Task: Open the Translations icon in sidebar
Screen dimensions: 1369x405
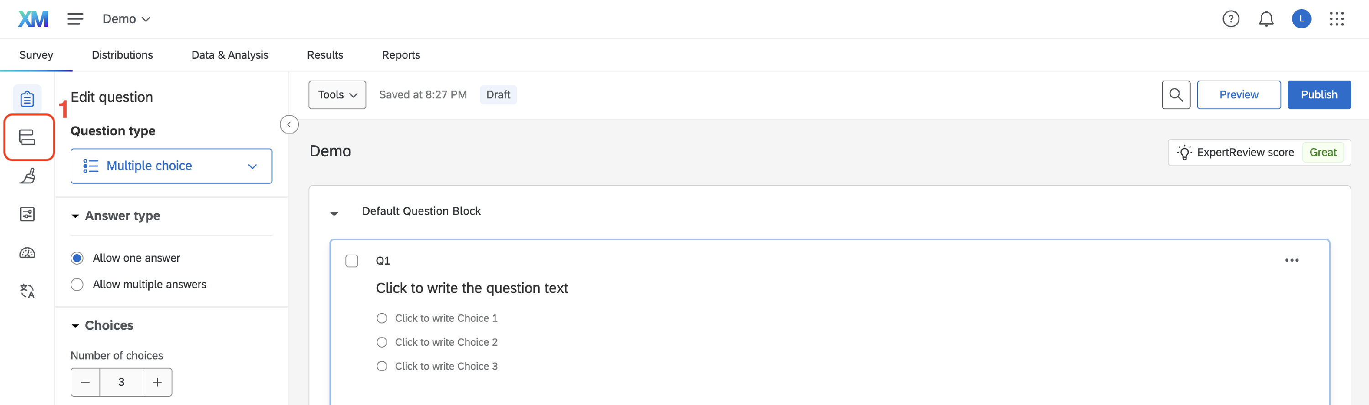Action: (x=27, y=291)
